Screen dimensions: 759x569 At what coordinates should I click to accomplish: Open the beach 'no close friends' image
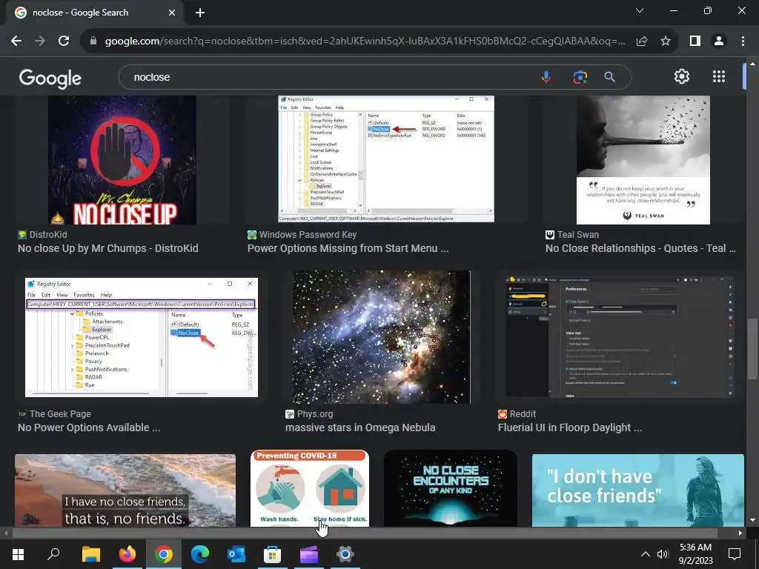tap(125, 490)
